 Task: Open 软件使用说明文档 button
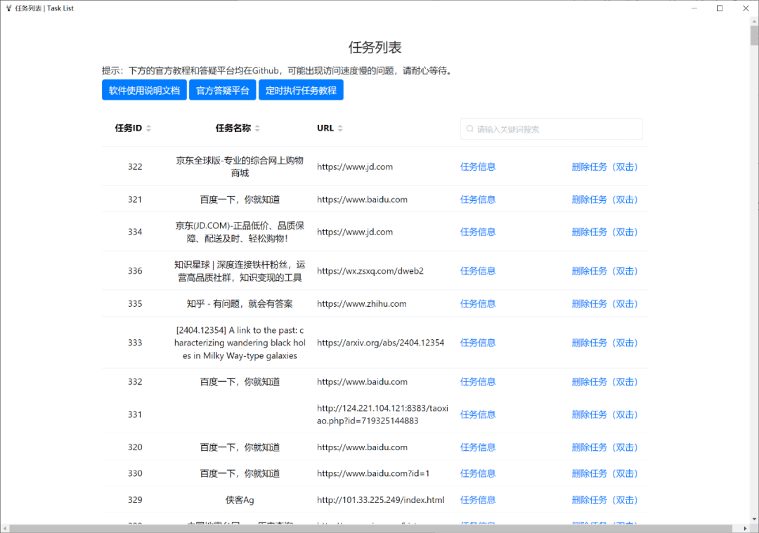point(144,91)
